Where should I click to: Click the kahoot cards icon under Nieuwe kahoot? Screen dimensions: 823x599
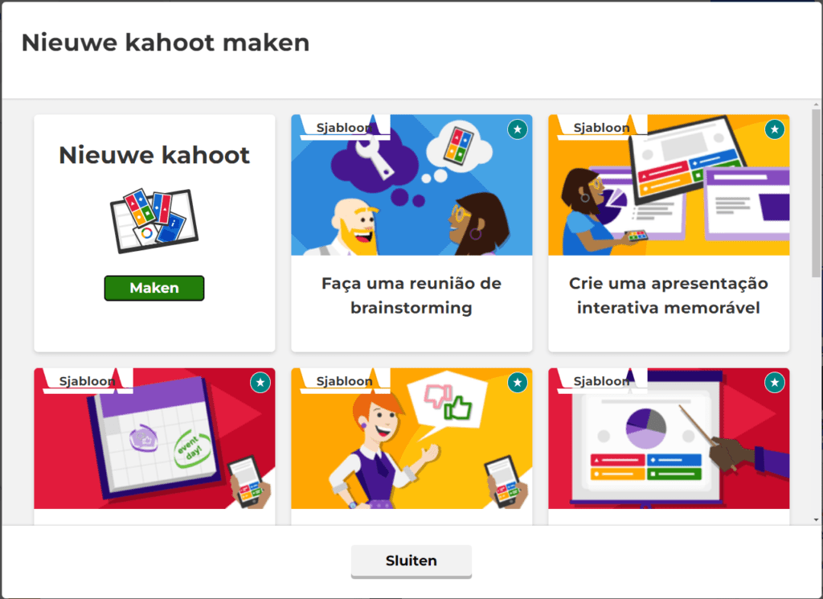tap(154, 220)
